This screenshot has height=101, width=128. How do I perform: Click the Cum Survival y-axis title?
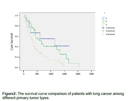point(12,42)
